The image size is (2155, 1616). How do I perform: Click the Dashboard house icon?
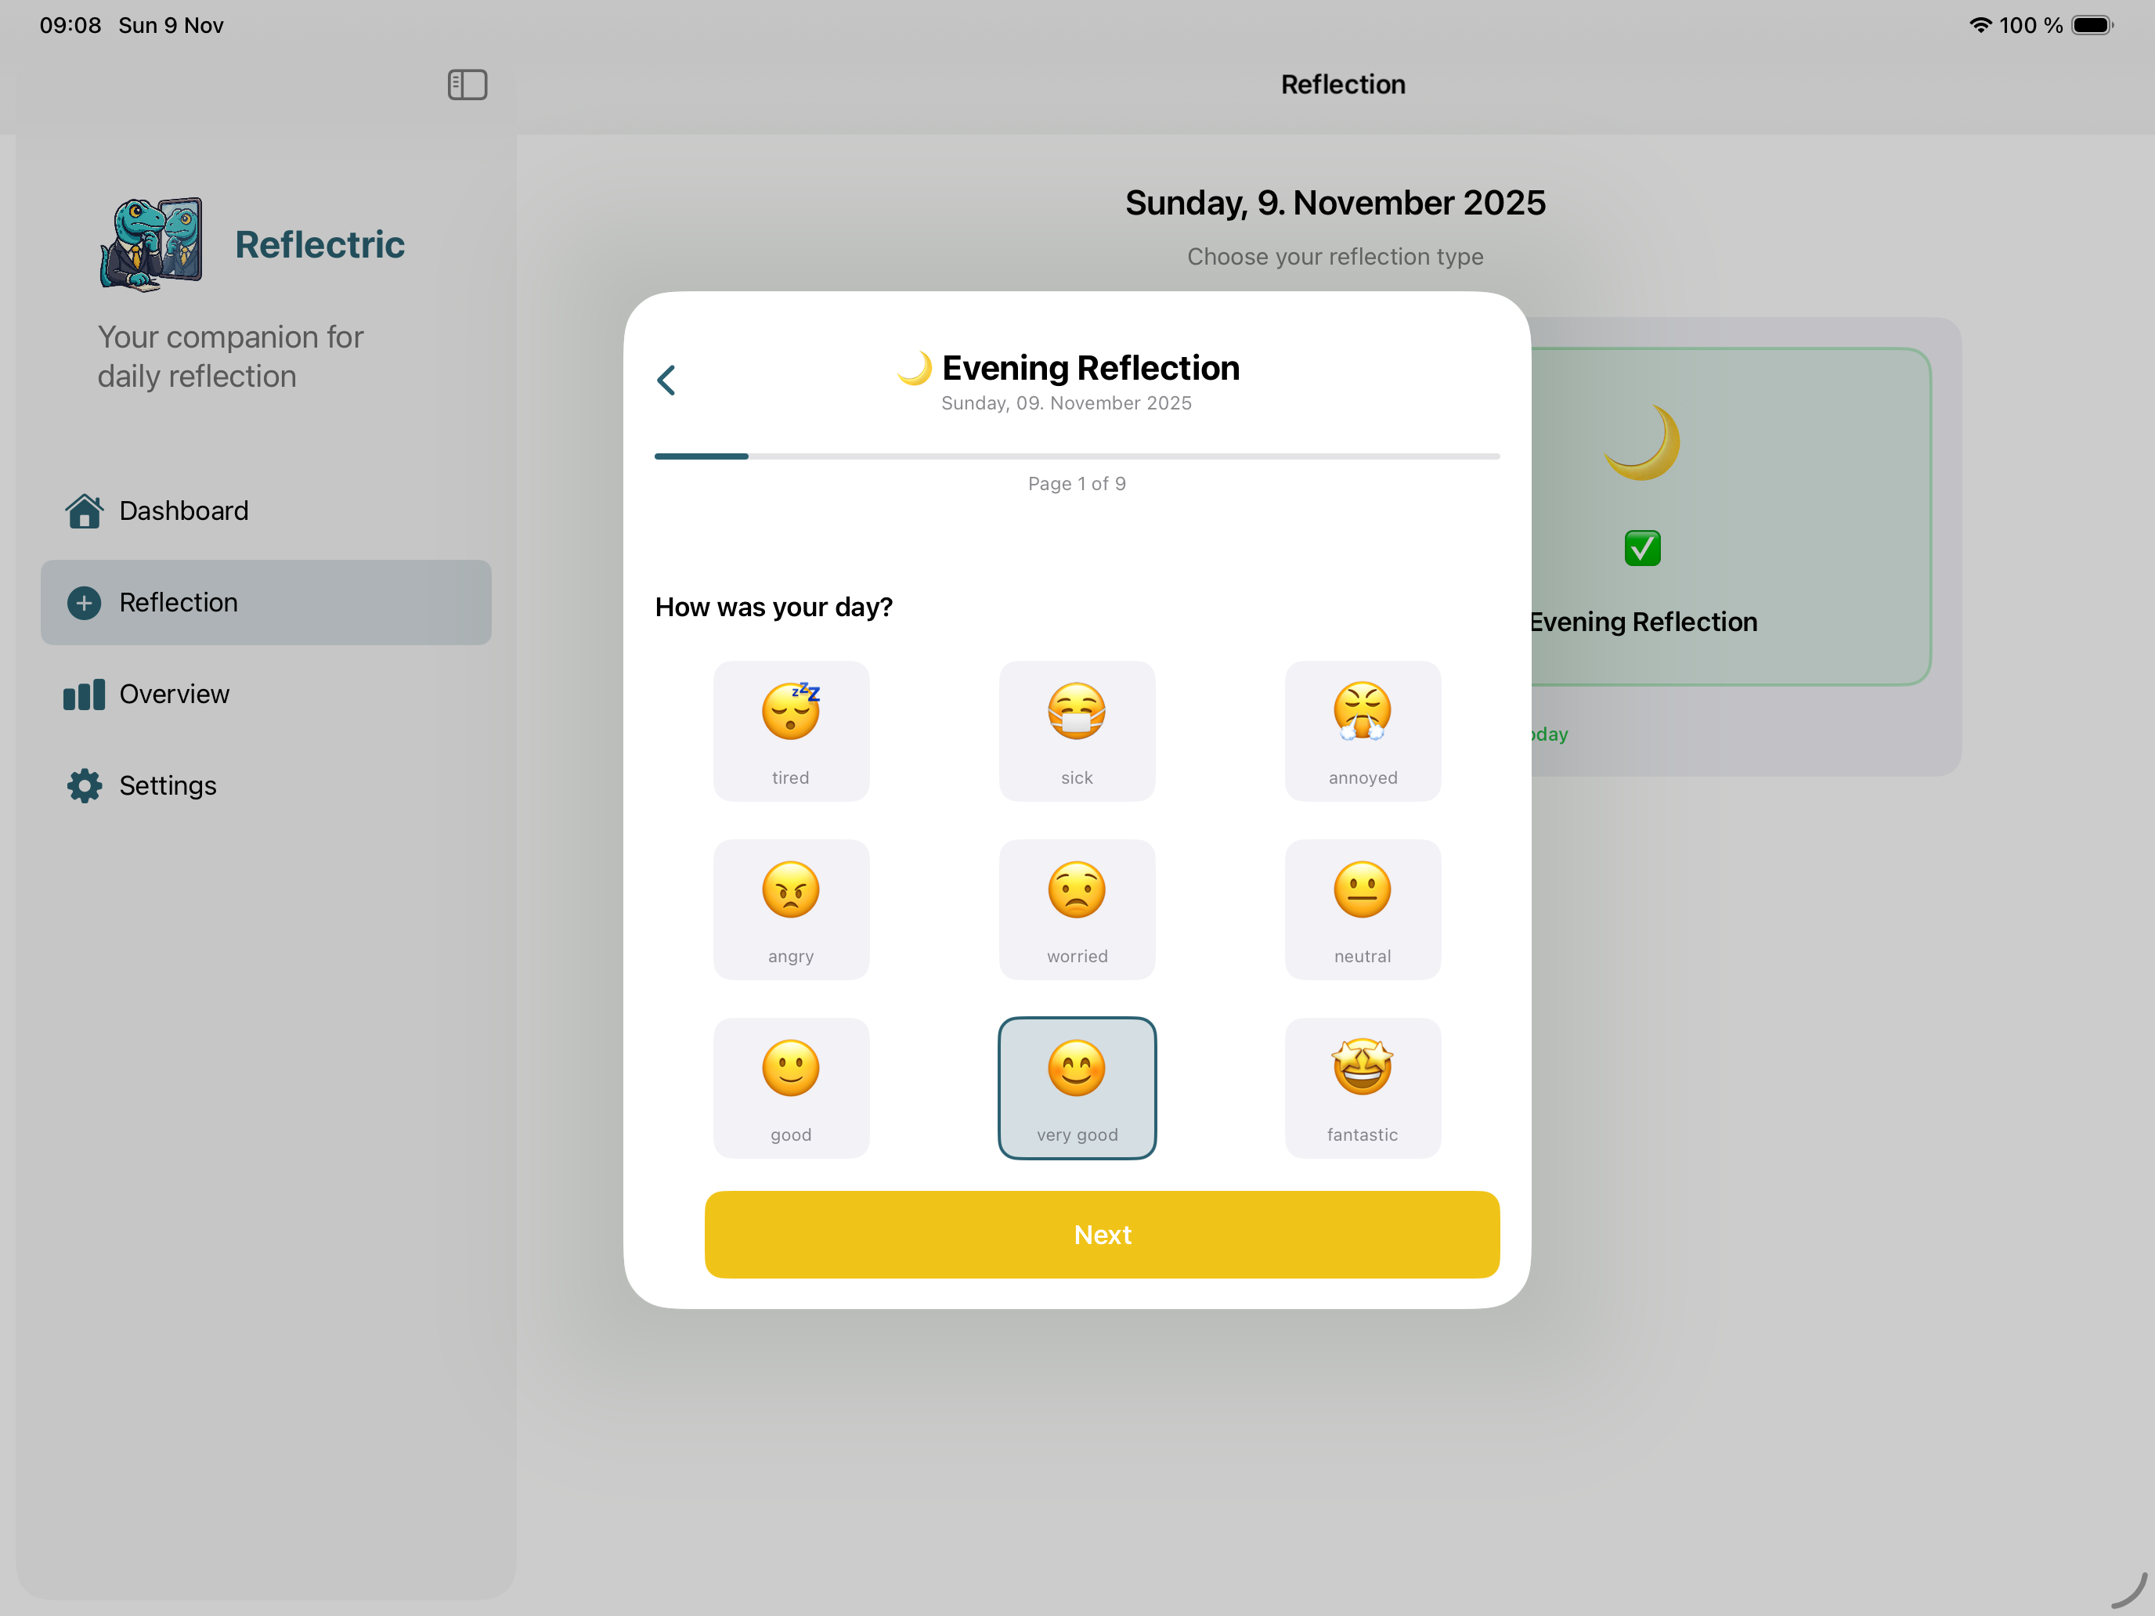click(x=85, y=510)
